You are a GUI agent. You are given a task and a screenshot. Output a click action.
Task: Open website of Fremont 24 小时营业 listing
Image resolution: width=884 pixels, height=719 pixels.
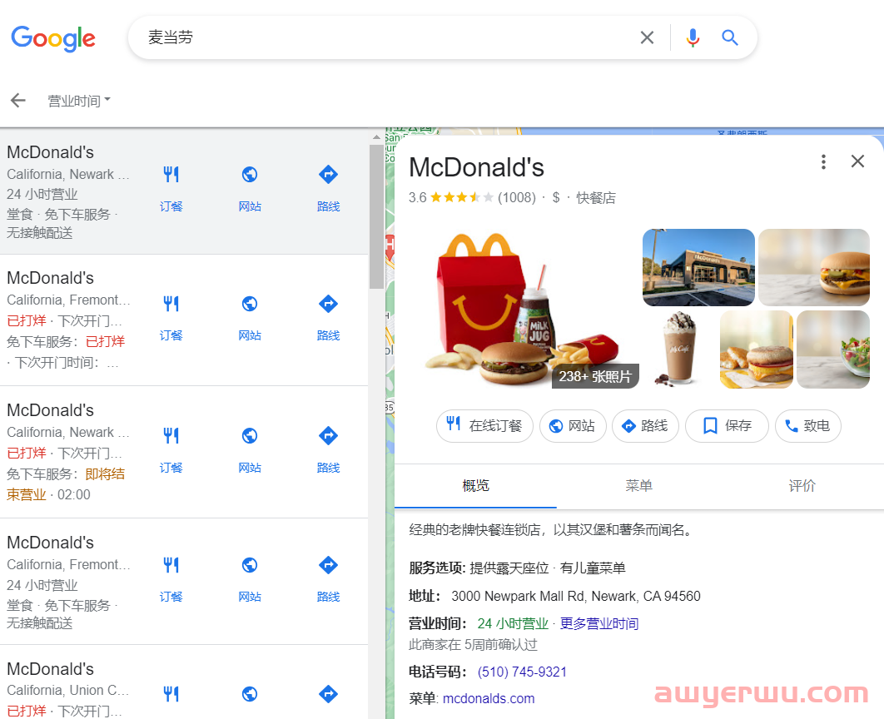tap(250, 578)
